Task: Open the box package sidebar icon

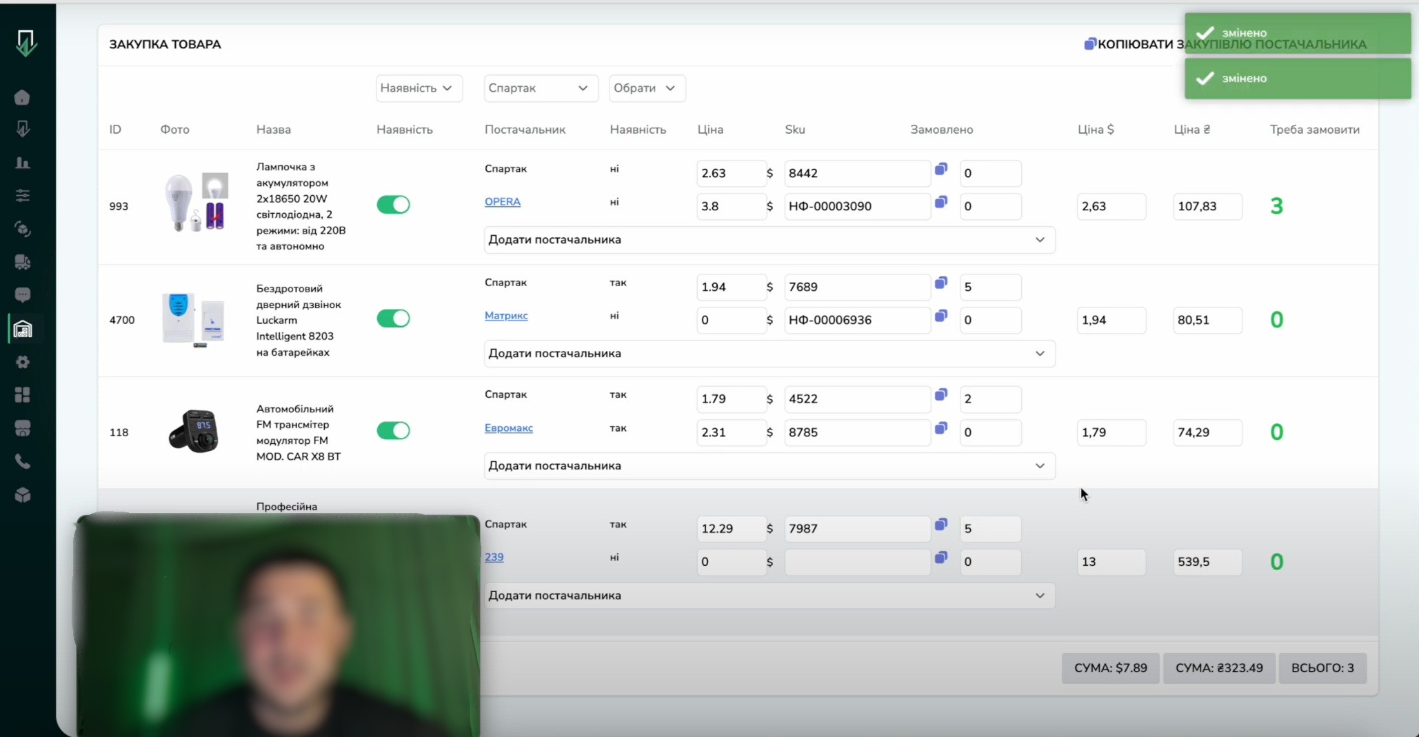Action: (22, 495)
